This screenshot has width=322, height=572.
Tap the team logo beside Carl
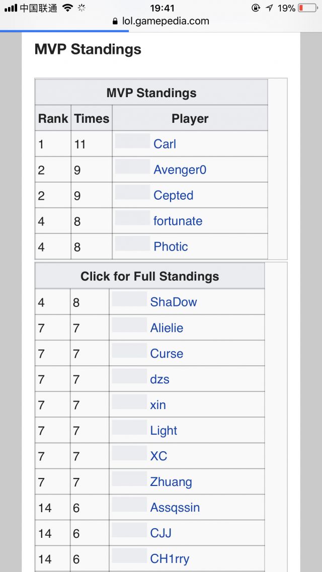[132, 141]
